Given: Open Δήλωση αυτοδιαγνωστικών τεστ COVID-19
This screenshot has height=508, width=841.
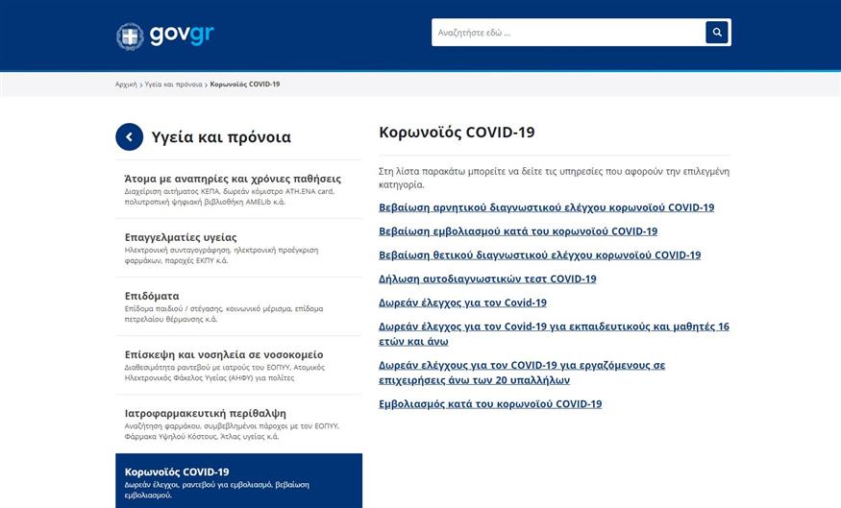Looking at the screenshot, I should pyautogui.click(x=487, y=279).
